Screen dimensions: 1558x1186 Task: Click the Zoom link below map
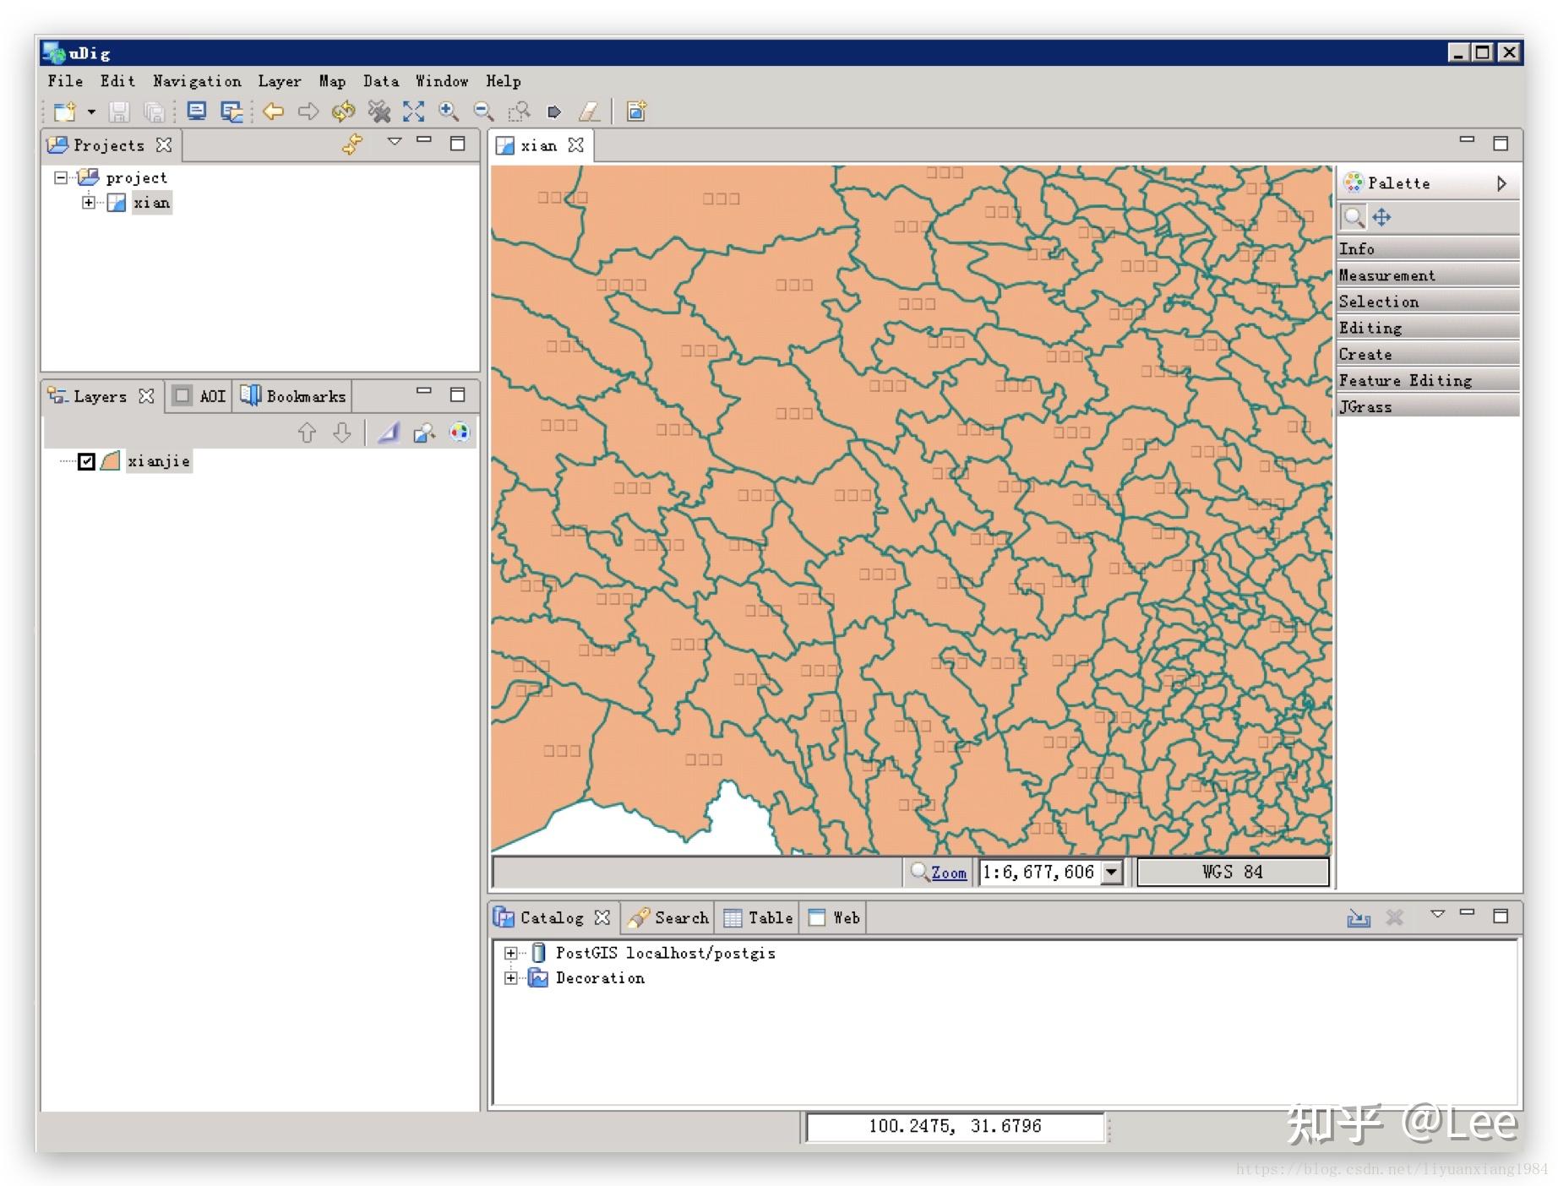coord(948,873)
